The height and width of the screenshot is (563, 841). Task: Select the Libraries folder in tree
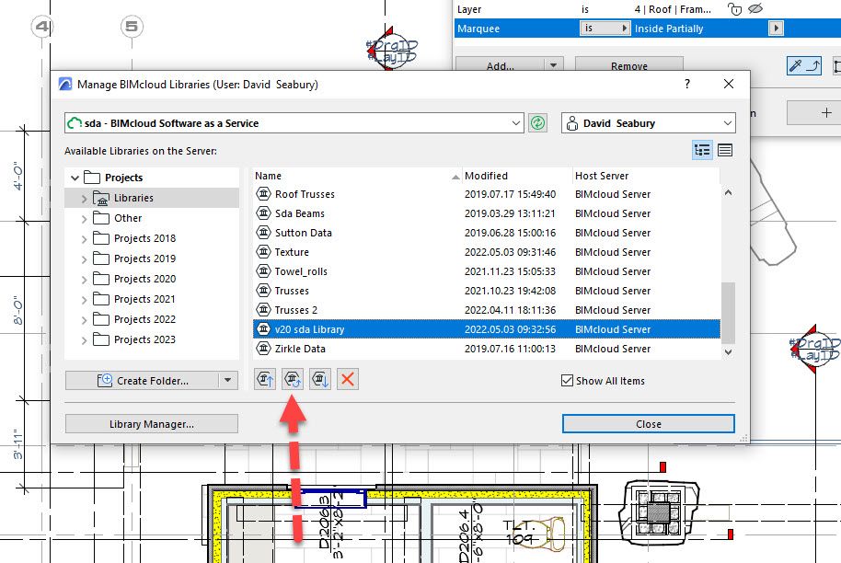(133, 198)
